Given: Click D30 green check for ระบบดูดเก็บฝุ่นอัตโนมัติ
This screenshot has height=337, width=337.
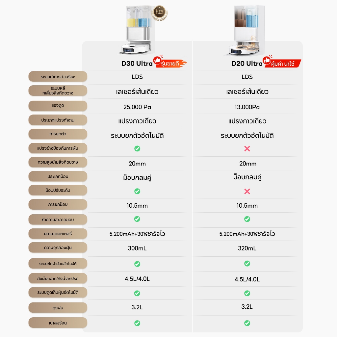Looking at the screenshot, I should coord(137,293).
